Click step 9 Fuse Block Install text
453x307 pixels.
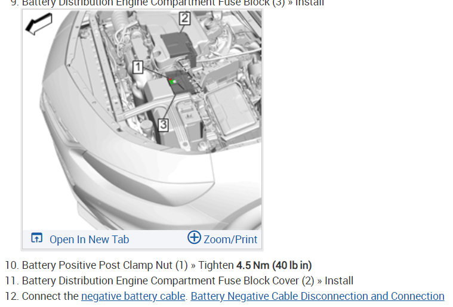(173, 3)
